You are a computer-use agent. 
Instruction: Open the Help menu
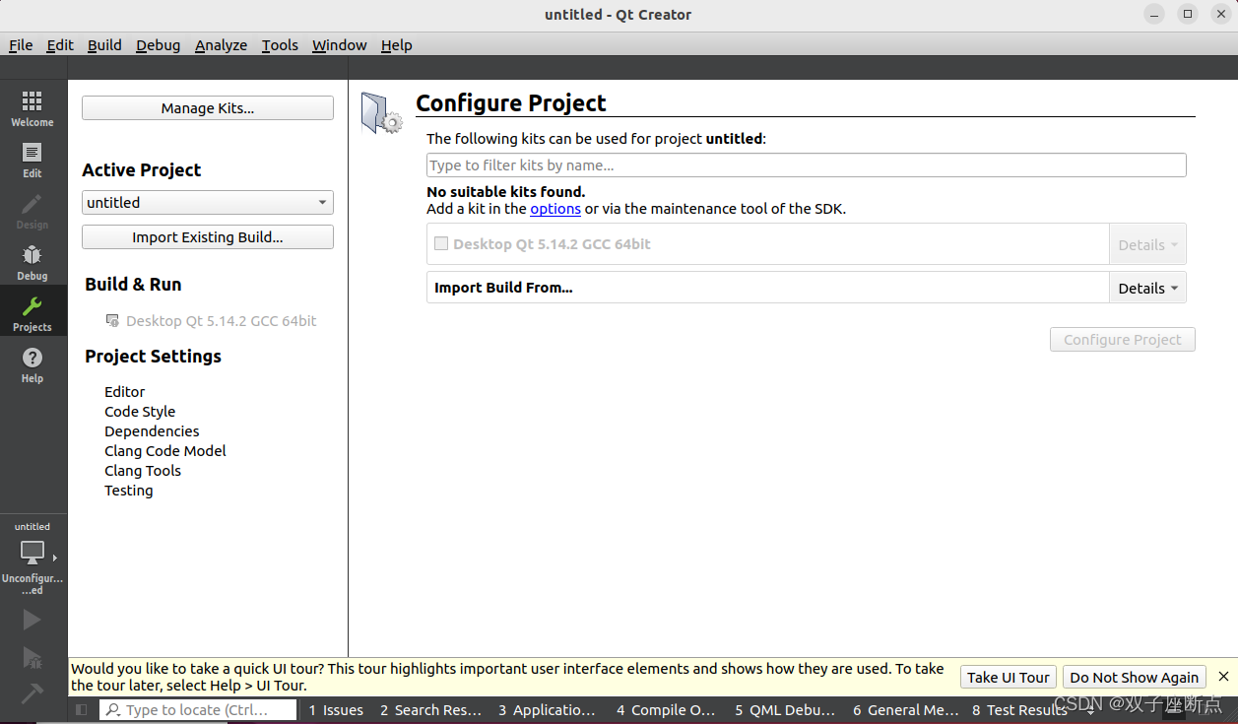click(397, 45)
